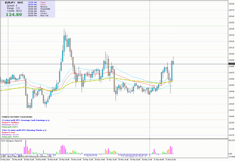Image resolution: width=235 pixels, height=161 pixels.
Task: Click the 125.25 price axis label
Action: click(x=232, y=41)
